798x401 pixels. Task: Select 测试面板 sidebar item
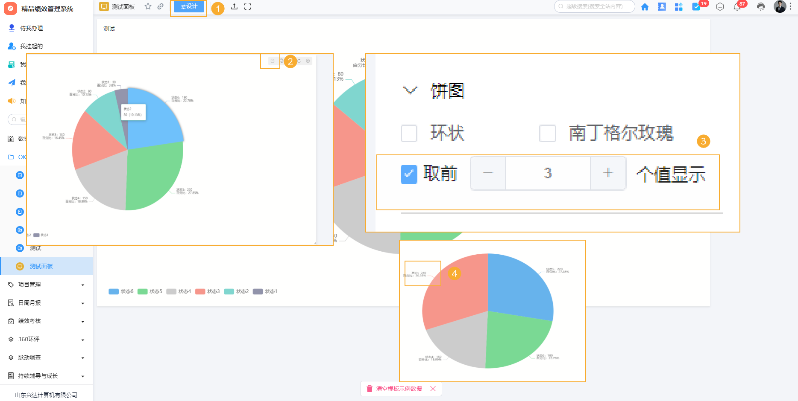click(41, 266)
